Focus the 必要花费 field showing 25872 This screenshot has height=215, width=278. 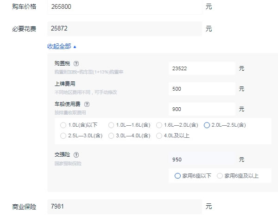(x=125, y=29)
